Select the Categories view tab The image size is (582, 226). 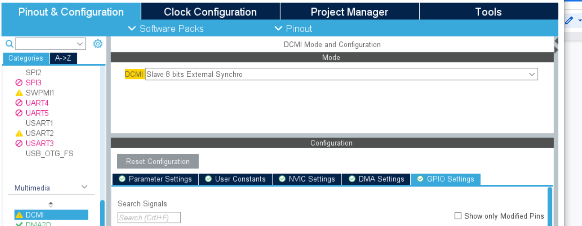(26, 58)
